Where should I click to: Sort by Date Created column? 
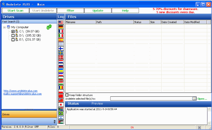point(172,22)
